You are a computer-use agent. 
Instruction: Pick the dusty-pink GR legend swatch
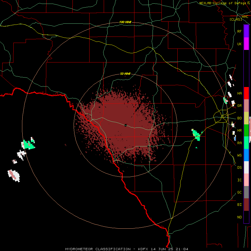(246, 106)
